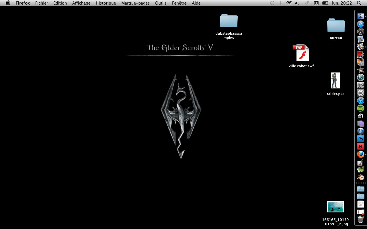Screen dimensions: 367x229
Task: Launch Blender from the Dock
Action: [x=360, y=177]
